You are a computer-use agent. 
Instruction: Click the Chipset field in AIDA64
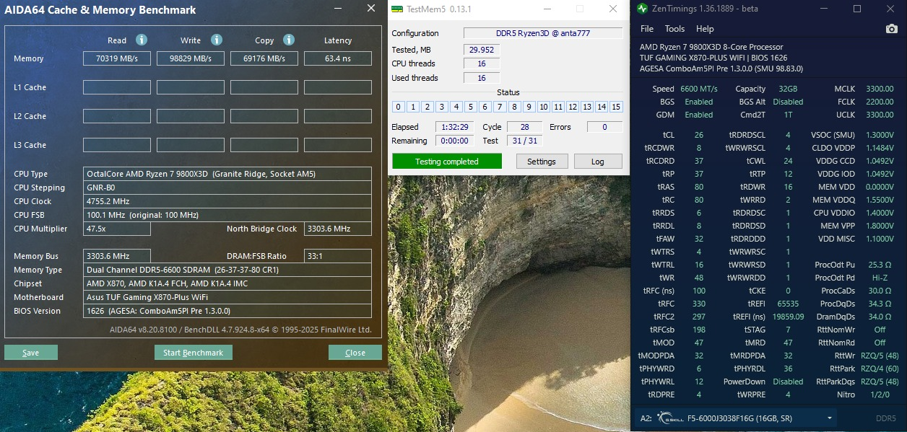[x=227, y=283]
